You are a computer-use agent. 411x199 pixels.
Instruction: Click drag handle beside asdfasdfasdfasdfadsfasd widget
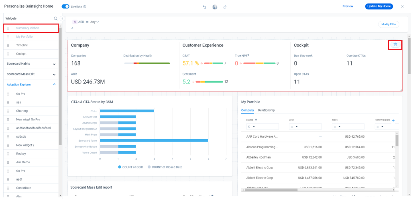point(8,128)
